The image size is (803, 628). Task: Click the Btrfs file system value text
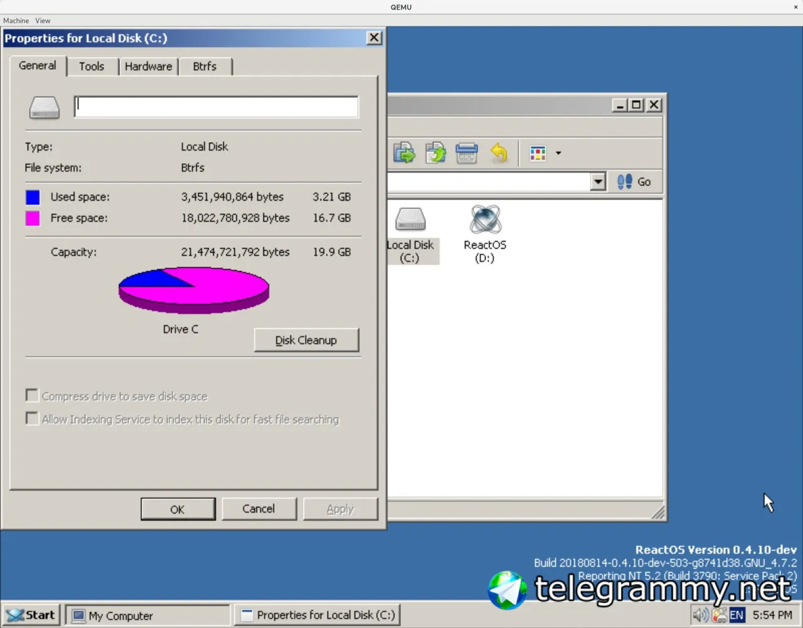coord(193,168)
